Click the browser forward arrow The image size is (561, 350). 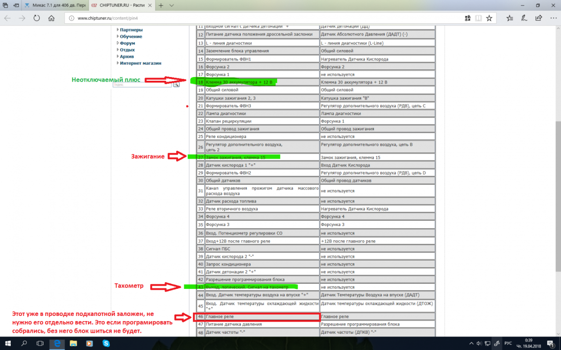pos(22,18)
